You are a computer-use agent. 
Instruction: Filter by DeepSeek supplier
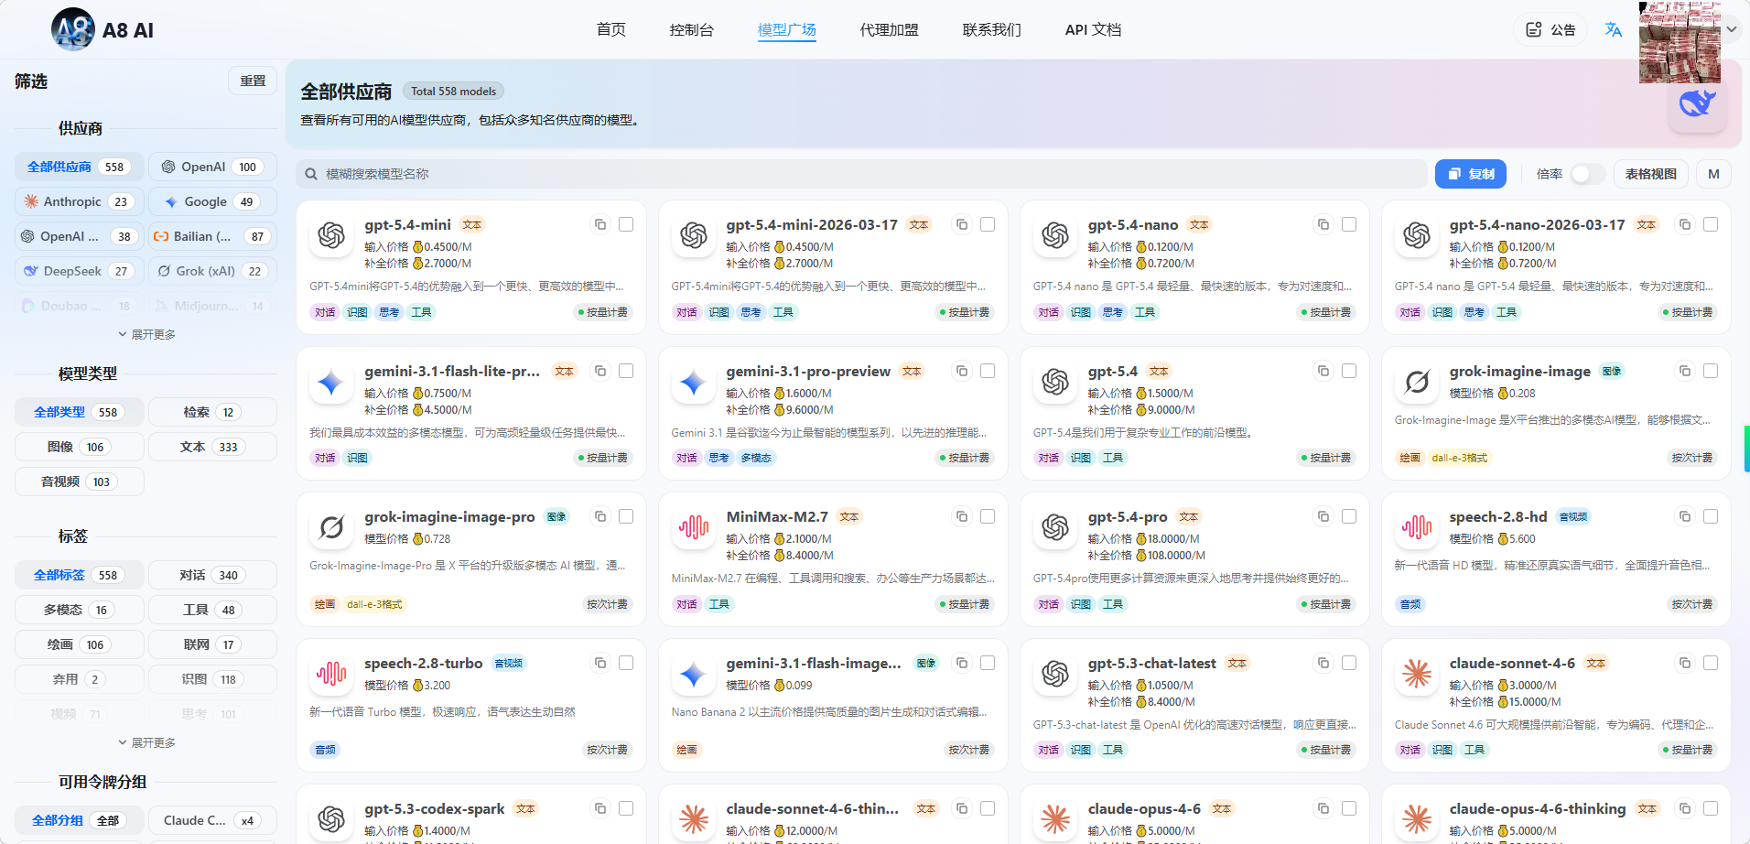point(80,271)
